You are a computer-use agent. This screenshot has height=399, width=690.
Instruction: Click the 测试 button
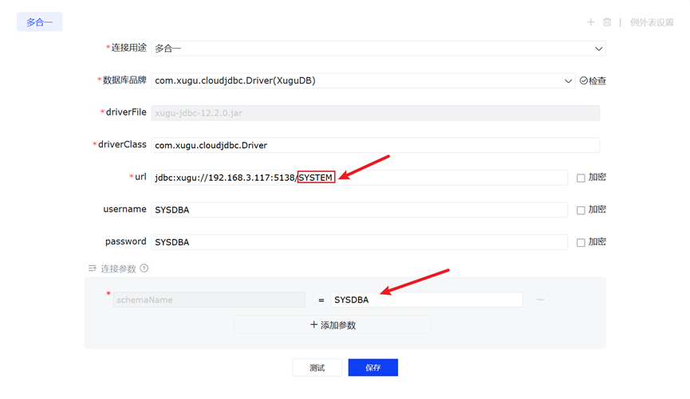coord(317,368)
